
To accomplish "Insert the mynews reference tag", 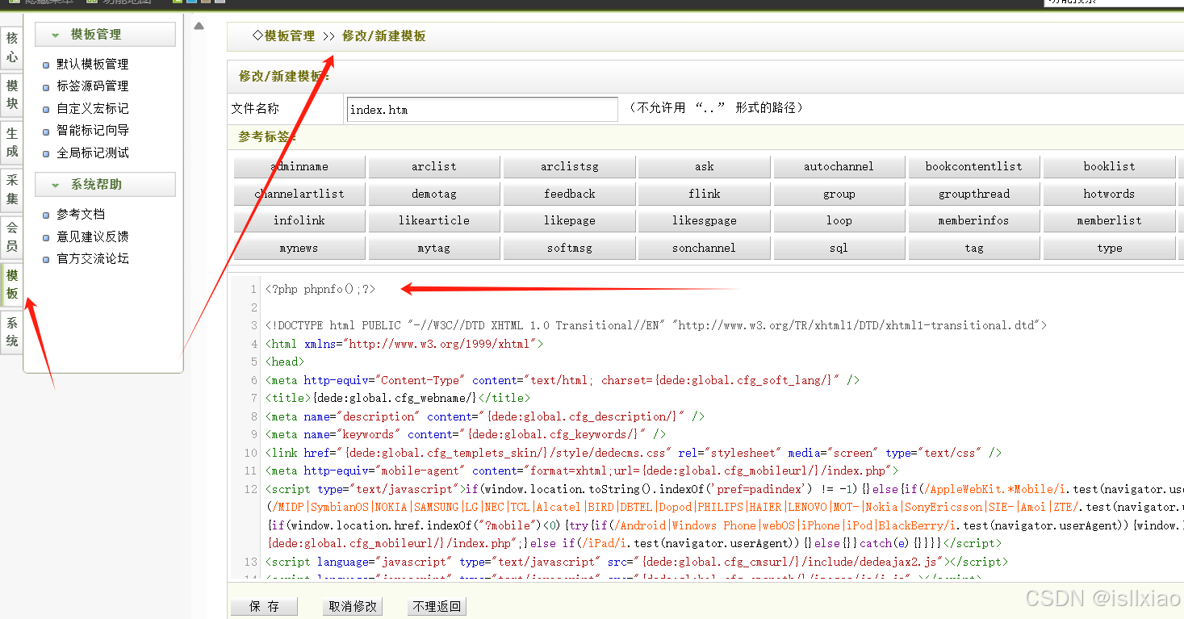I will pos(299,248).
